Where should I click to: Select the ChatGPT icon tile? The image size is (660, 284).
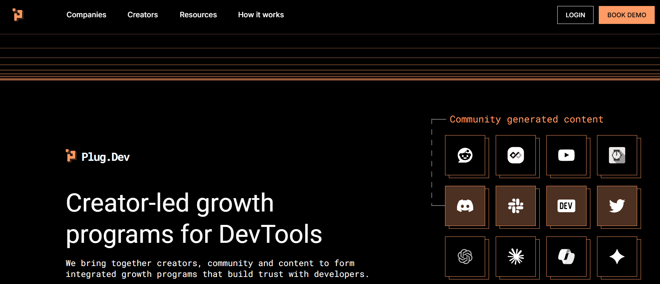tap(465, 257)
